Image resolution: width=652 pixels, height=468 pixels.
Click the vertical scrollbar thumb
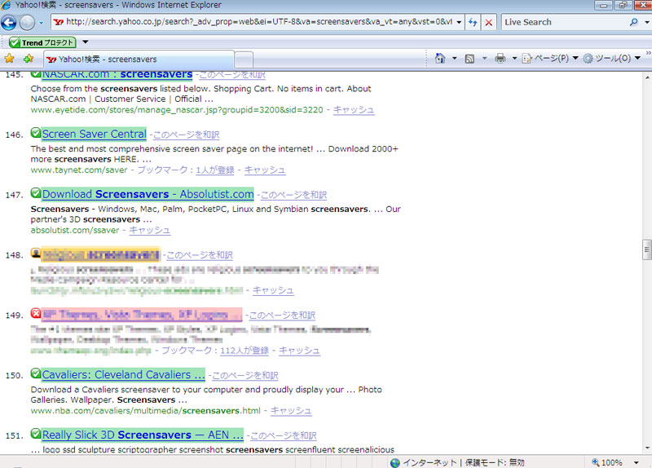tap(647, 249)
